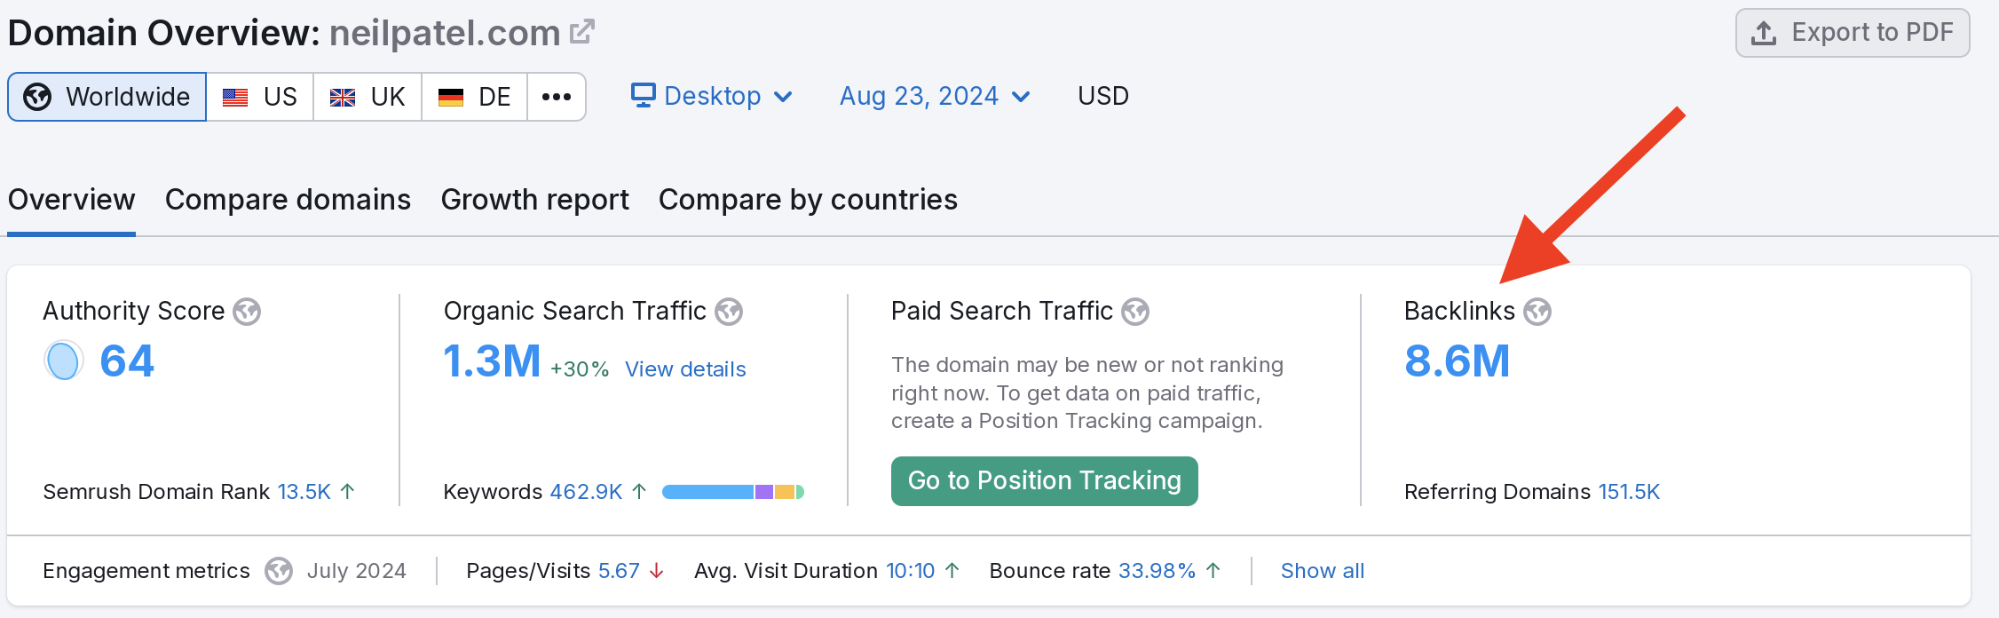Select the Worldwide database
The width and height of the screenshot is (1999, 618).
107,97
